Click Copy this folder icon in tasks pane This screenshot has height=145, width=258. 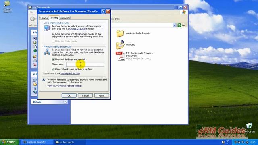pos(35,47)
